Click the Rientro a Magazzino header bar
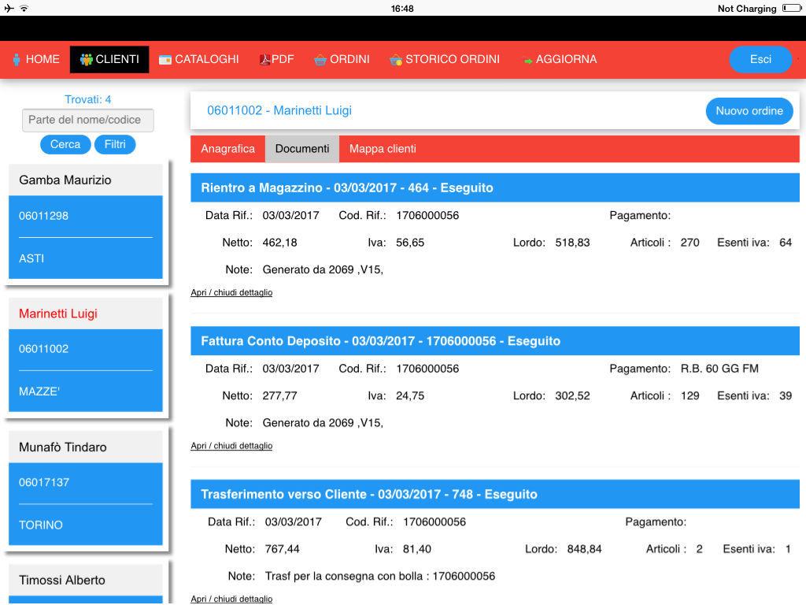Viewport: 806px width, 605px height. point(495,187)
